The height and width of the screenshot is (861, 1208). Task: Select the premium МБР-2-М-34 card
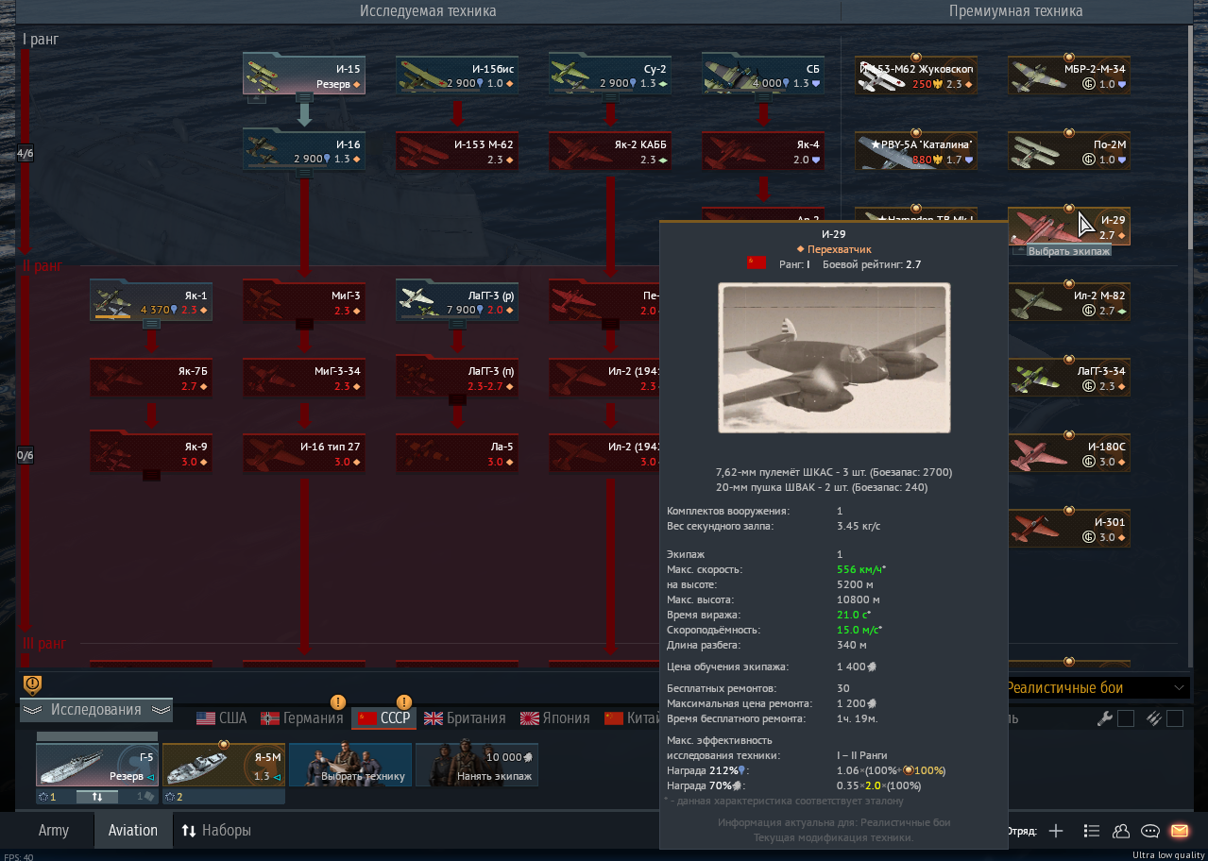[1069, 76]
